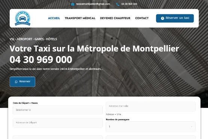Click the VSL - Aéroport - Gares - Hôtels text
Screen dimensions: 208x139
pyautogui.click(x=33, y=39)
